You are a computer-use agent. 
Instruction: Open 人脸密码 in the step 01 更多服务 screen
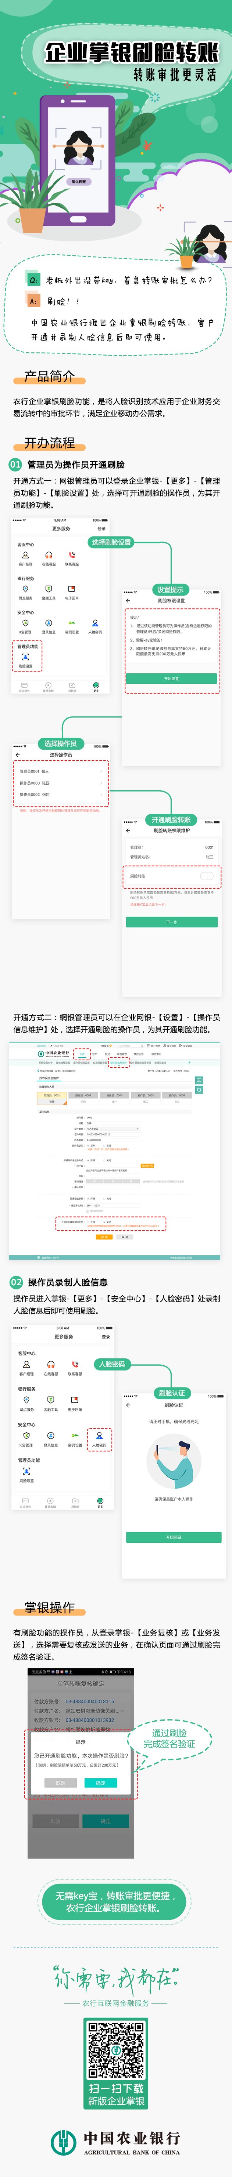pos(95,626)
